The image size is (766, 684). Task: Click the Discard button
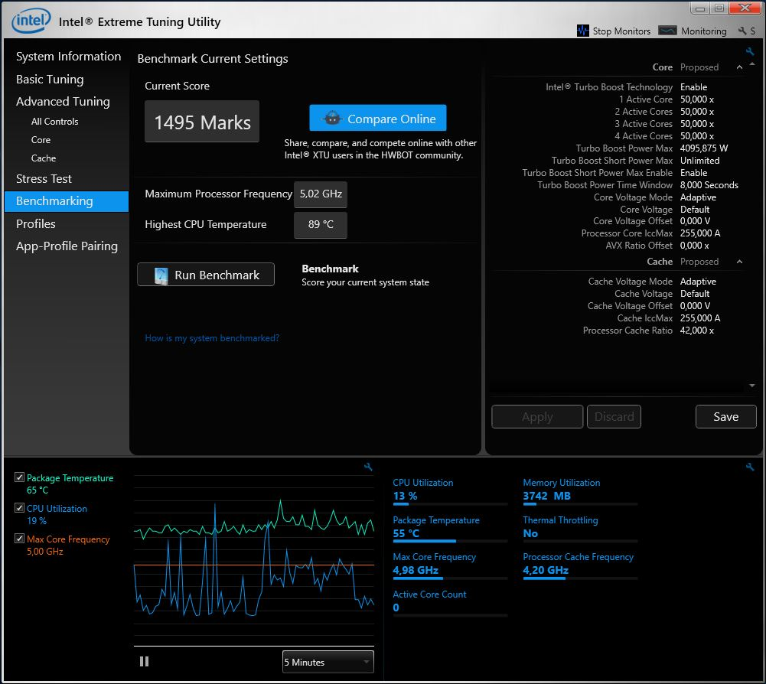614,417
